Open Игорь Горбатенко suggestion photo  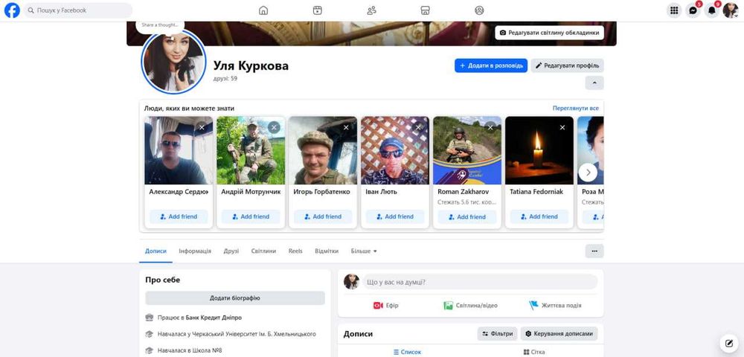click(323, 150)
